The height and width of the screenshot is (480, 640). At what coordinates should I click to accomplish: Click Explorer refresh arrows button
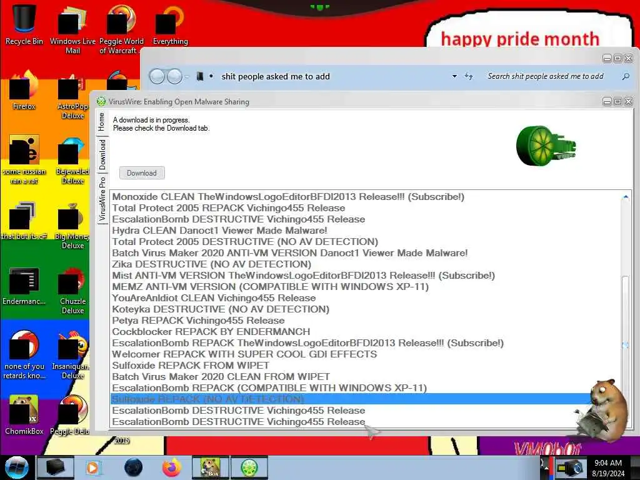469,76
